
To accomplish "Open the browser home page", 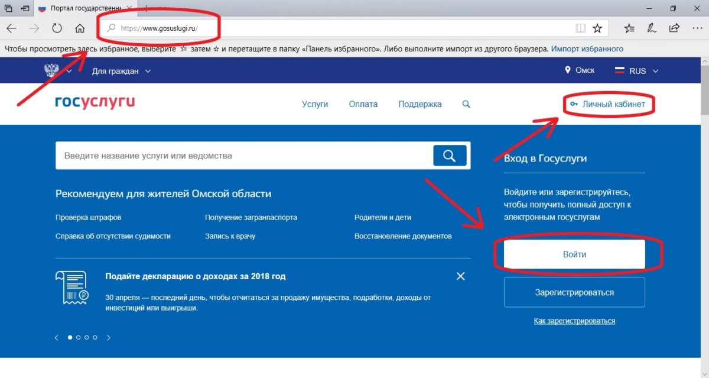I will point(80,28).
